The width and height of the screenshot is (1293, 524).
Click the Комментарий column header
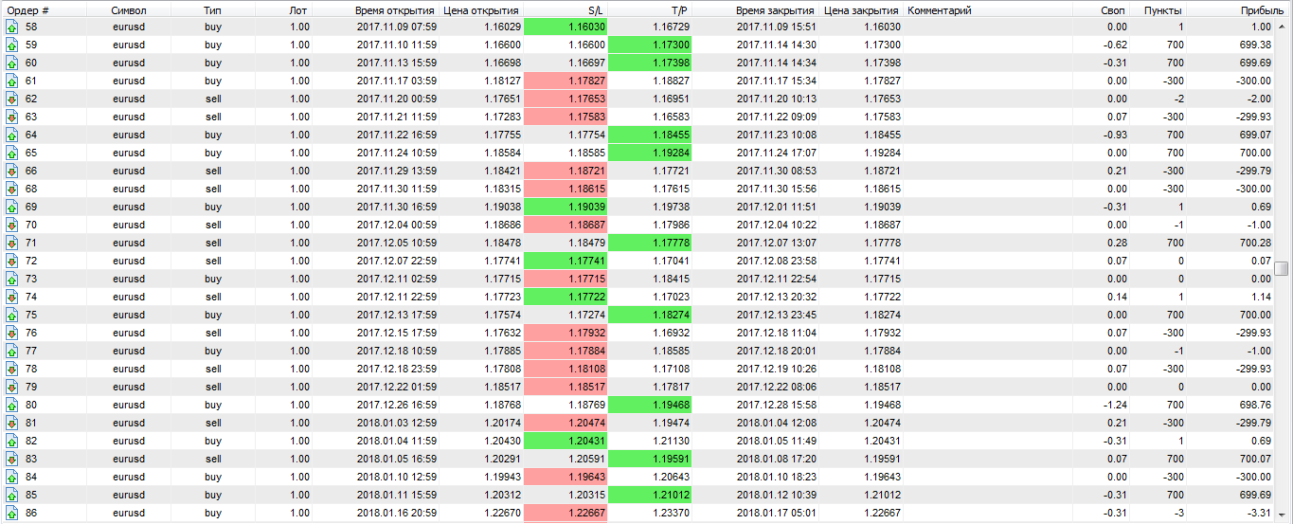939,9
